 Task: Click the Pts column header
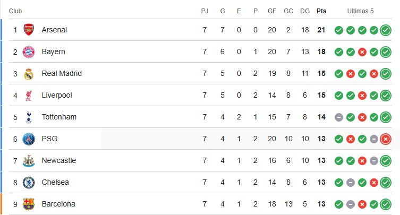point(321,11)
